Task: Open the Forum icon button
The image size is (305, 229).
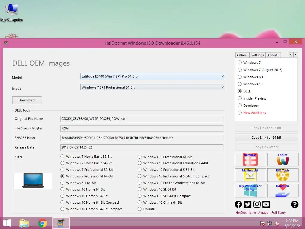Action: (283, 160)
